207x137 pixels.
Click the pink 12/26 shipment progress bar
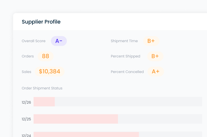click(44, 102)
